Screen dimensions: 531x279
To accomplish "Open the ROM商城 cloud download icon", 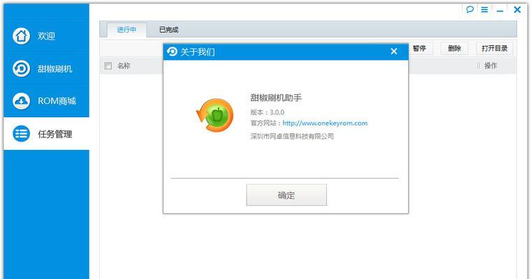I will coord(22,100).
